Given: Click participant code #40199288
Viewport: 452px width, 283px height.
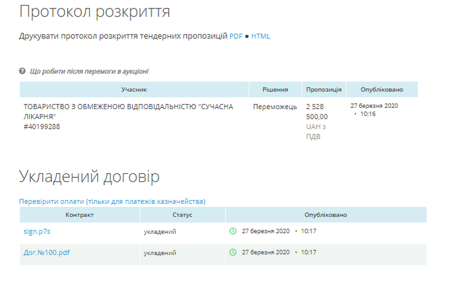Looking at the screenshot, I should (x=41, y=127).
